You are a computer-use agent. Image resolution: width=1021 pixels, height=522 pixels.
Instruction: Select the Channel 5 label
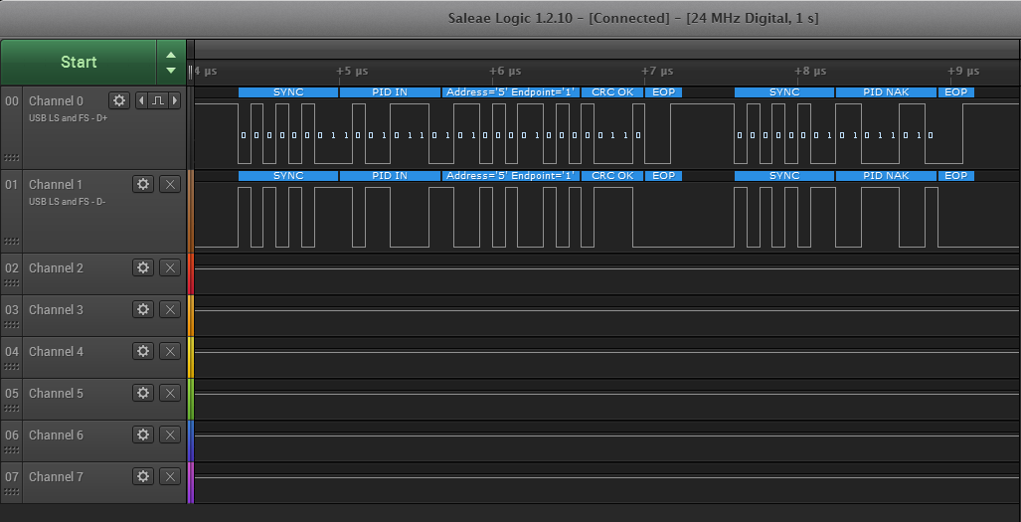coord(56,393)
